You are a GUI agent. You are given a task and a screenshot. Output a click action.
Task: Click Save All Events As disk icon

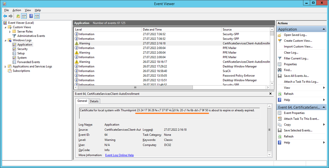coord(280,76)
